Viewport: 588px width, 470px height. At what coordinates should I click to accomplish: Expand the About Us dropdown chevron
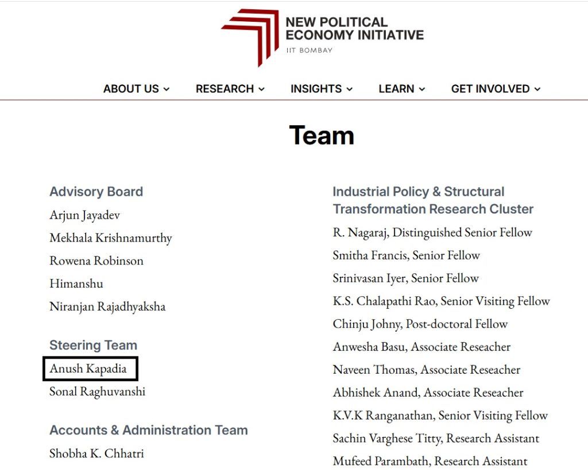167,90
